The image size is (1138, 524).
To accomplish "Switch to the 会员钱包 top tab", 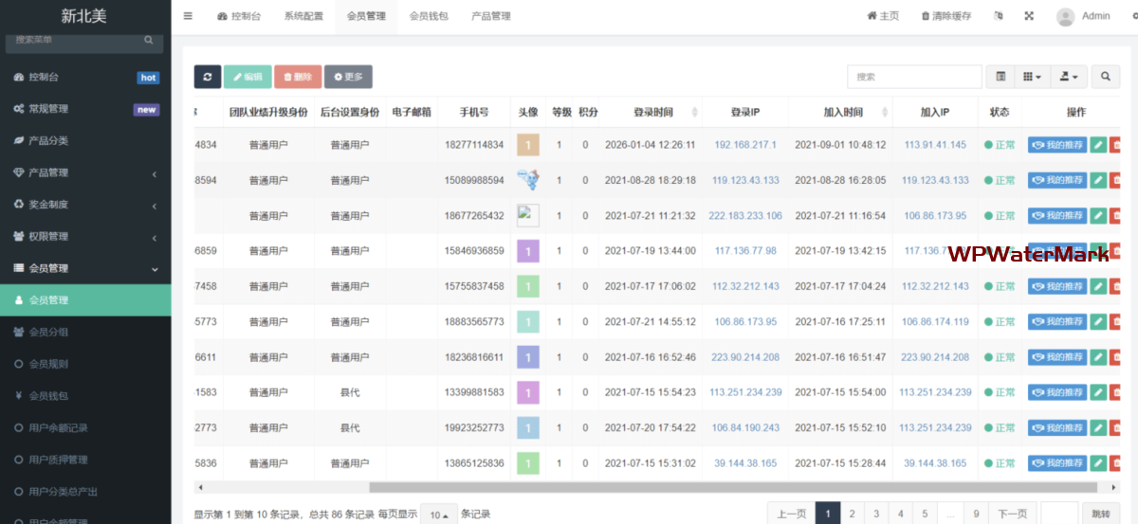I will tap(429, 16).
